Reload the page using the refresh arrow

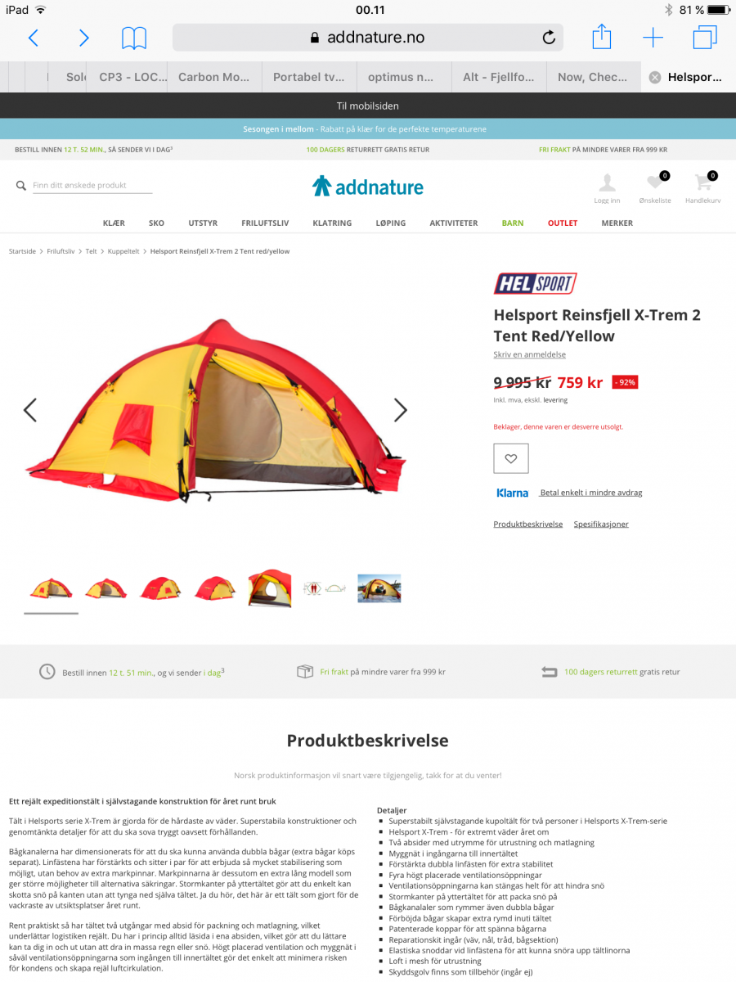pos(549,38)
